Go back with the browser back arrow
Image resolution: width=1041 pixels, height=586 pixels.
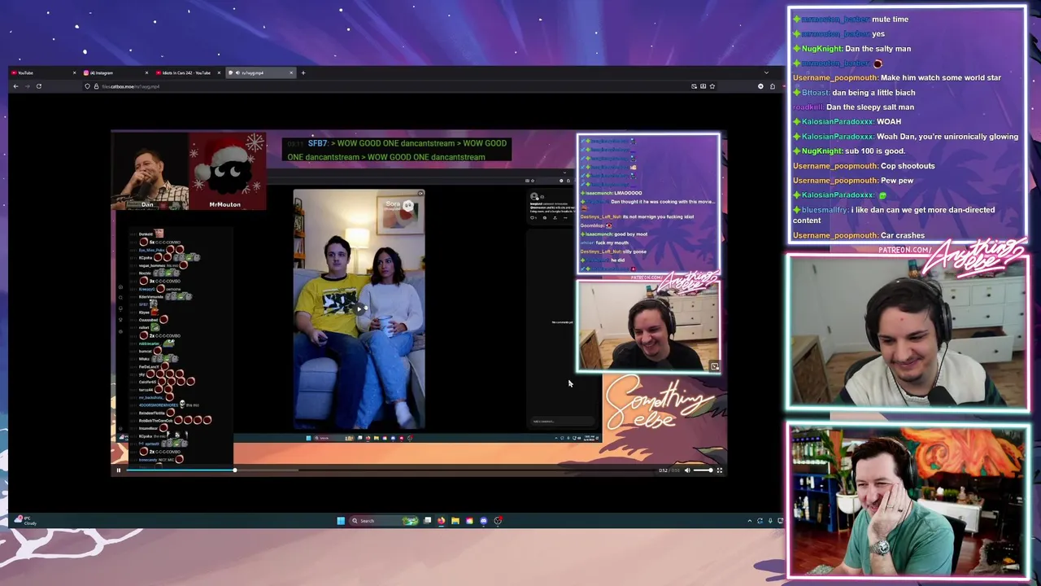click(15, 86)
